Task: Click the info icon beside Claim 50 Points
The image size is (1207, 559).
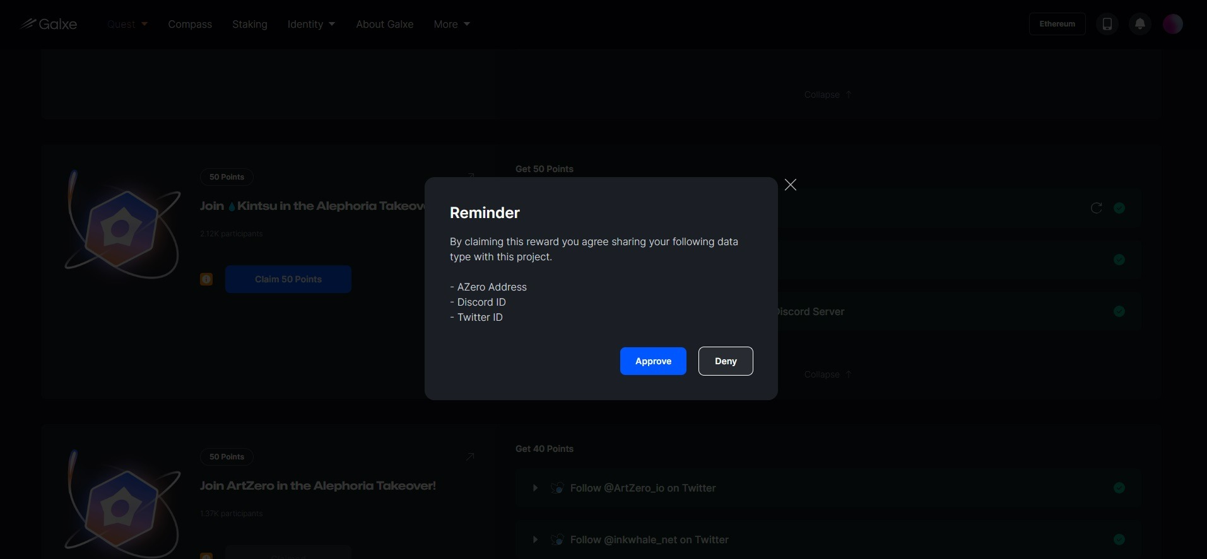Action: pyautogui.click(x=206, y=279)
